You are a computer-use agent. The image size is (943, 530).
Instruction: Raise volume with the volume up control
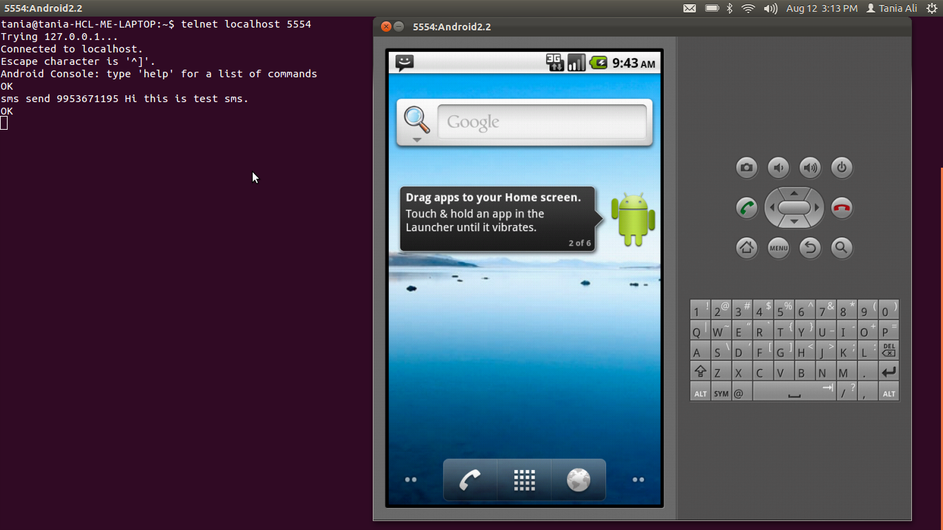(x=810, y=168)
